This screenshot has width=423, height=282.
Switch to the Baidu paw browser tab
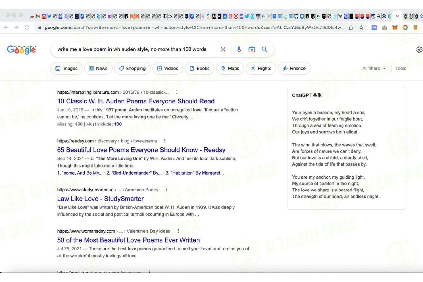pos(384,16)
